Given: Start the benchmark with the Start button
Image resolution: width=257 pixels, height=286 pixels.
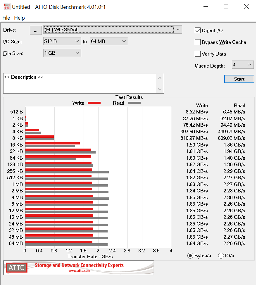Looking at the screenshot, I should [x=239, y=79].
